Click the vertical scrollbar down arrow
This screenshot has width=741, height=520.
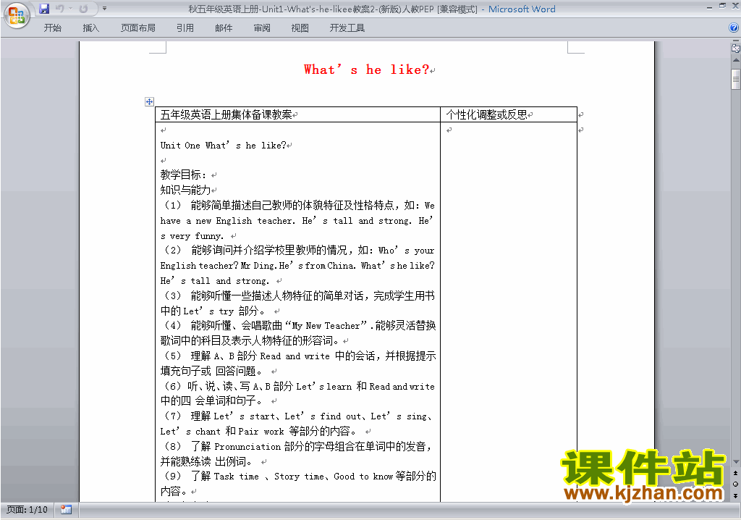(x=736, y=462)
